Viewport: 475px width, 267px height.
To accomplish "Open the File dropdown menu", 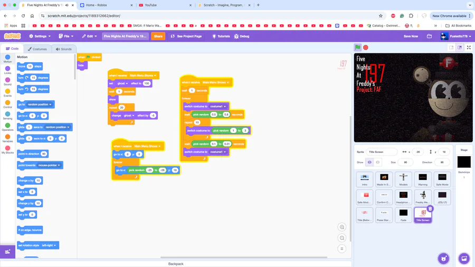I will [x=66, y=36].
